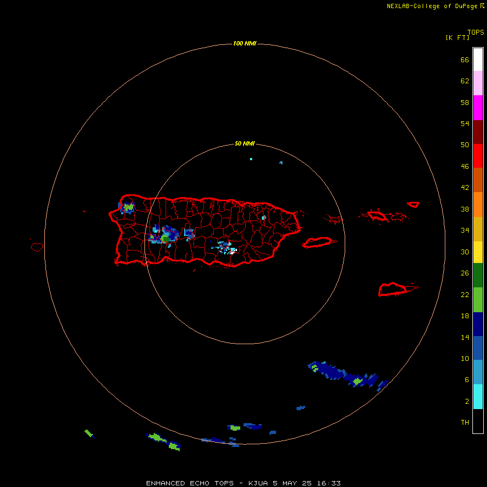Click the navy 18 kft legend swatch
Viewport: 487px width, 487px height.
[x=478, y=324]
